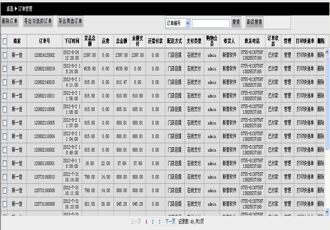Select the checkbox for order 120801100001
This screenshot has height=230, width=330.
click(5, 163)
